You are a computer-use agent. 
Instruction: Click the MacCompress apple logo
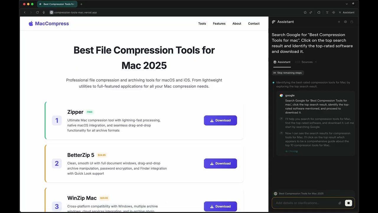click(x=31, y=24)
